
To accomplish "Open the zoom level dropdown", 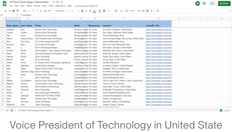I will [26, 11].
